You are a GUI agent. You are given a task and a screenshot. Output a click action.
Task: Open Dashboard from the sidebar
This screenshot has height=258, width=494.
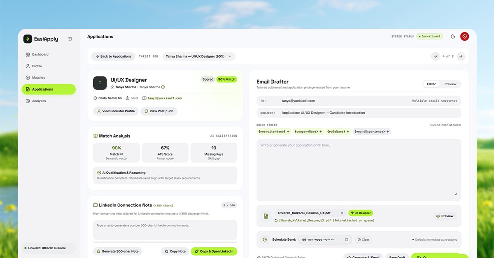point(49,54)
